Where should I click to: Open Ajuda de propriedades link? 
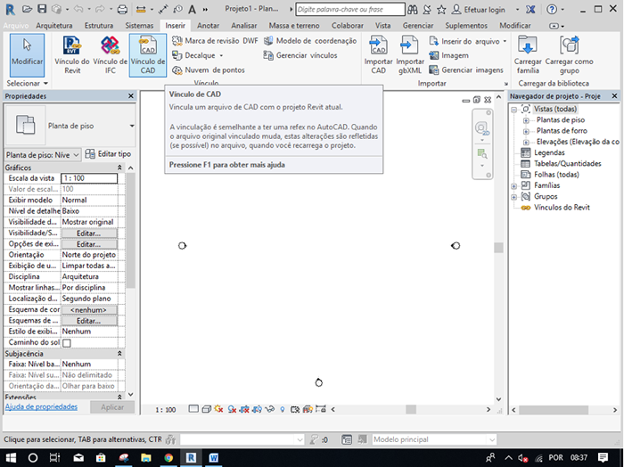click(x=41, y=406)
